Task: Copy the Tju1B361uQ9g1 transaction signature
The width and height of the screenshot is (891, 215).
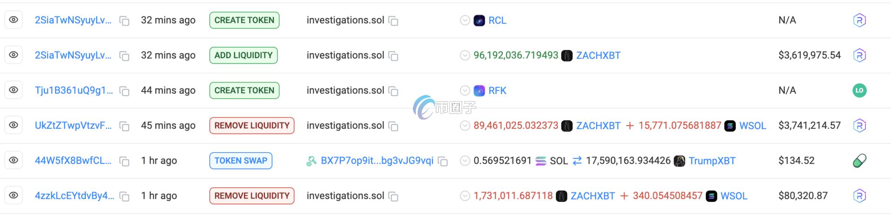Action: [x=124, y=91]
